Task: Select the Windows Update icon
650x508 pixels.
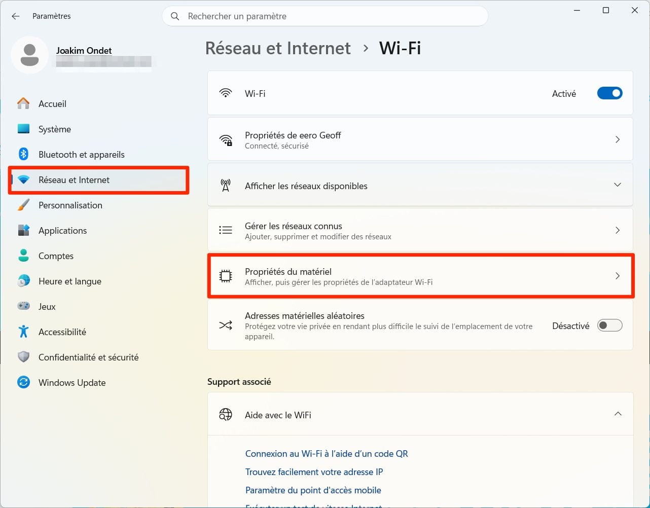Action: (x=23, y=382)
